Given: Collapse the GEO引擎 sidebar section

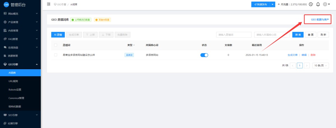Looking at the screenshot, I should click(x=37, y=64).
